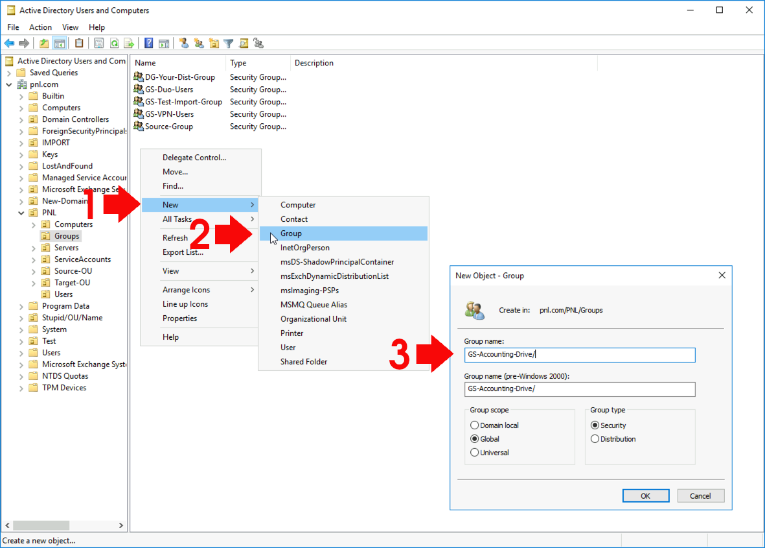
Task: Click the Back navigation arrow icon
Action: point(8,43)
